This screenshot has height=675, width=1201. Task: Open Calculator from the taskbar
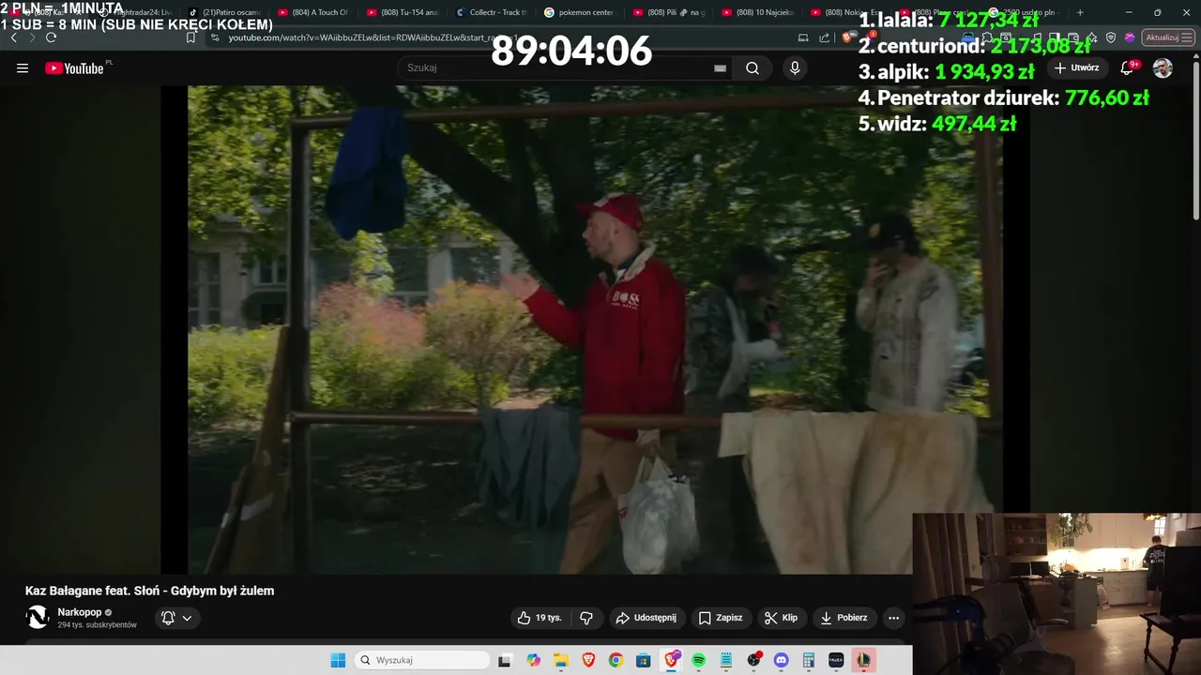click(x=808, y=660)
